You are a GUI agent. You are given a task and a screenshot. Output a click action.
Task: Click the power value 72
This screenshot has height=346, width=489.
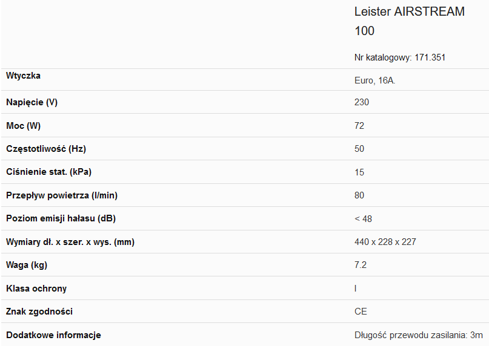(x=359, y=125)
